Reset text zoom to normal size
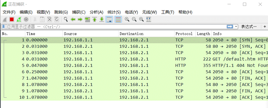268x108 pixels. pyautogui.click(x=141, y=20)
